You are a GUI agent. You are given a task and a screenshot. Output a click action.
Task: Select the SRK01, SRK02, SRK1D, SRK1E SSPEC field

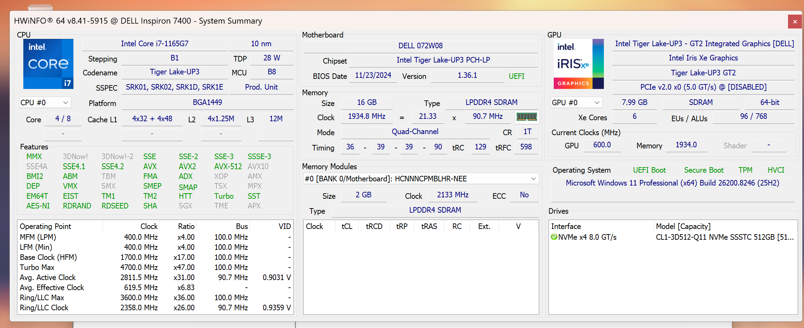175,87
